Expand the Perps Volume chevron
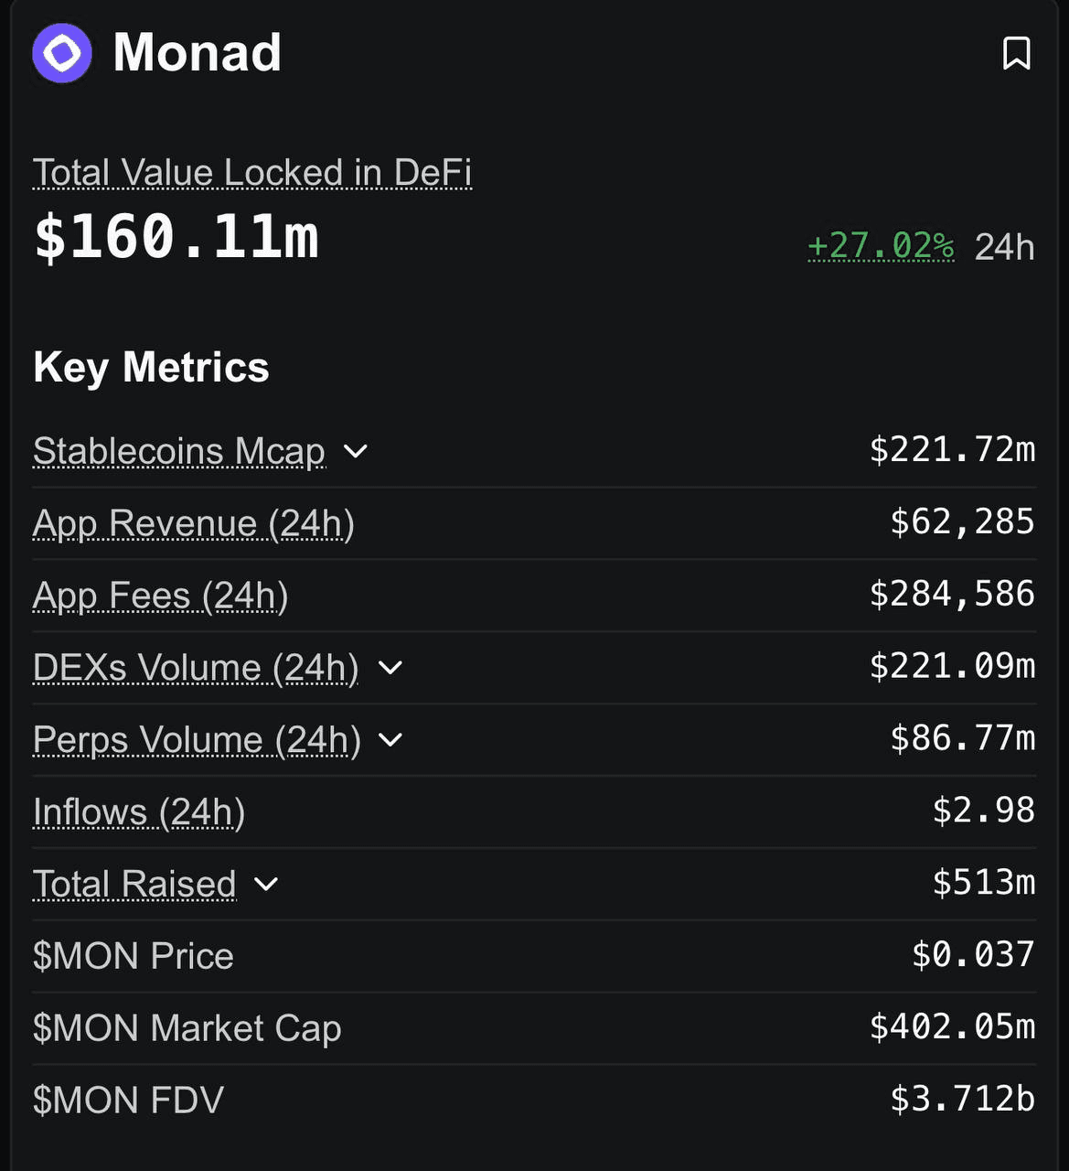Screen dimensions: 1069x1171 pyautogui.click(x=390, y=739)
